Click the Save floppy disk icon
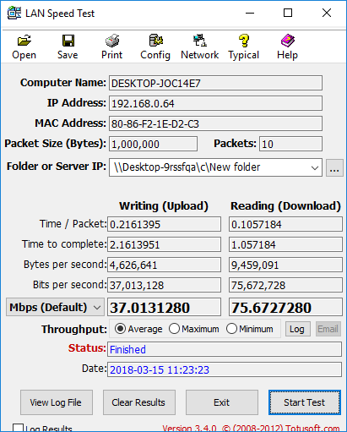Screen dimensions: 347x432 (68, 41)
